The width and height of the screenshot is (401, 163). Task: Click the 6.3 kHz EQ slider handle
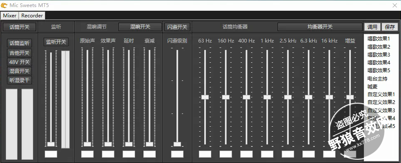309,97
